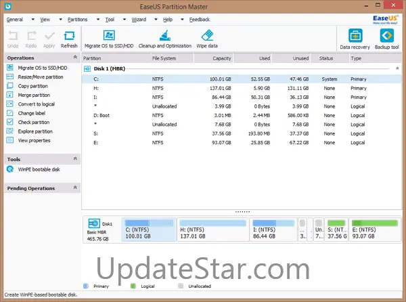Click the Explore partition icon
Viewport: 406px width, 302px height.
(10, 131)
